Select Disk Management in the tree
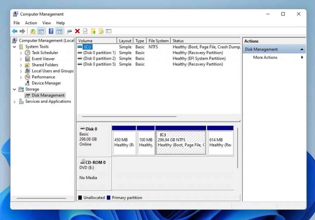The image size is (315, 220). coord(48,95)
